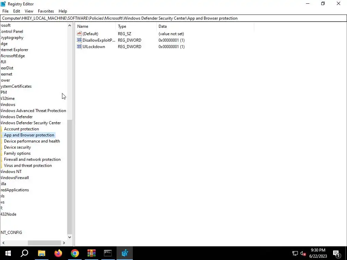Open the notification center icon
Image resolution: width=347 pixels, height=260 pixels.
tap(336, 253)
